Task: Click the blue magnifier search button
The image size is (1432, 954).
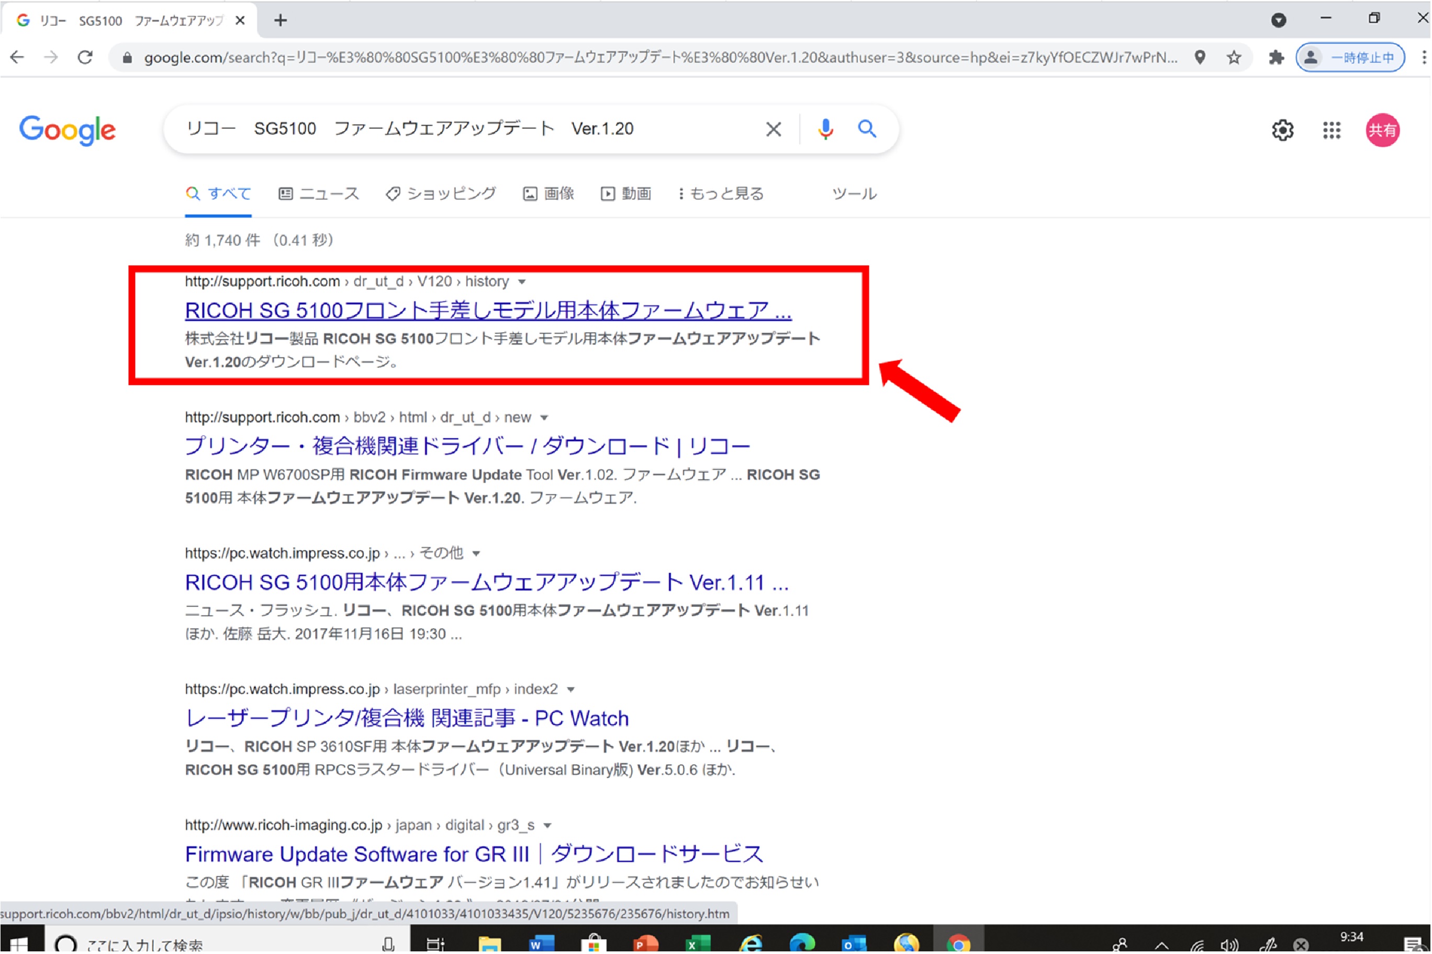Action: (x=867, y=129)
